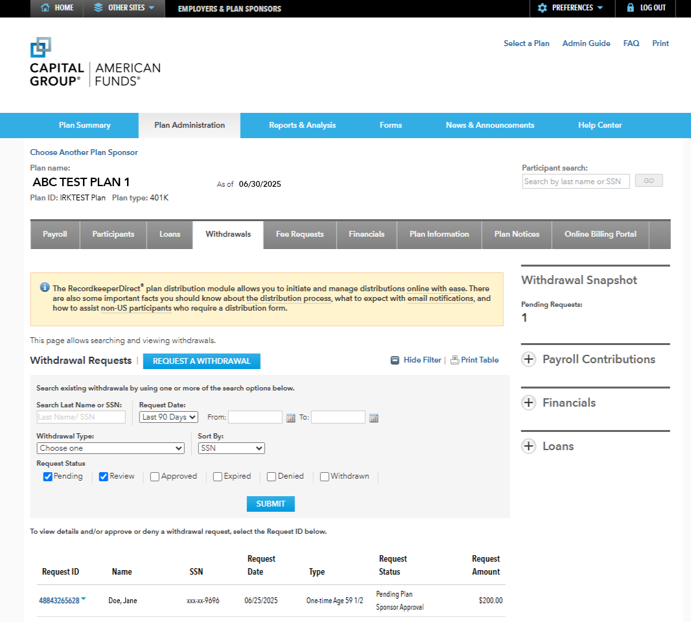This screenshot has width=691, height=622.
Task: Open Preferences via the gear icon
Action: click(543, 8)
